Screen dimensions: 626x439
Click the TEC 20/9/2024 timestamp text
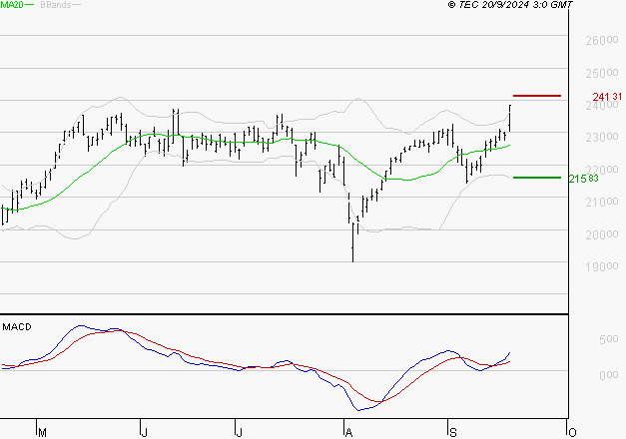tap(510, 5)
